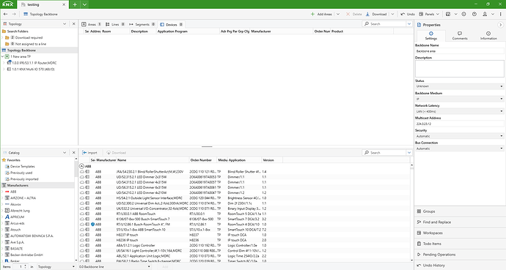Close the Catalog panel
Image resolution: width=506 pixels, height=270 pixels.
[73, 152]
